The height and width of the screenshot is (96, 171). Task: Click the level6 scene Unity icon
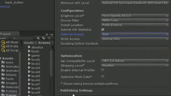click(29, 80)
